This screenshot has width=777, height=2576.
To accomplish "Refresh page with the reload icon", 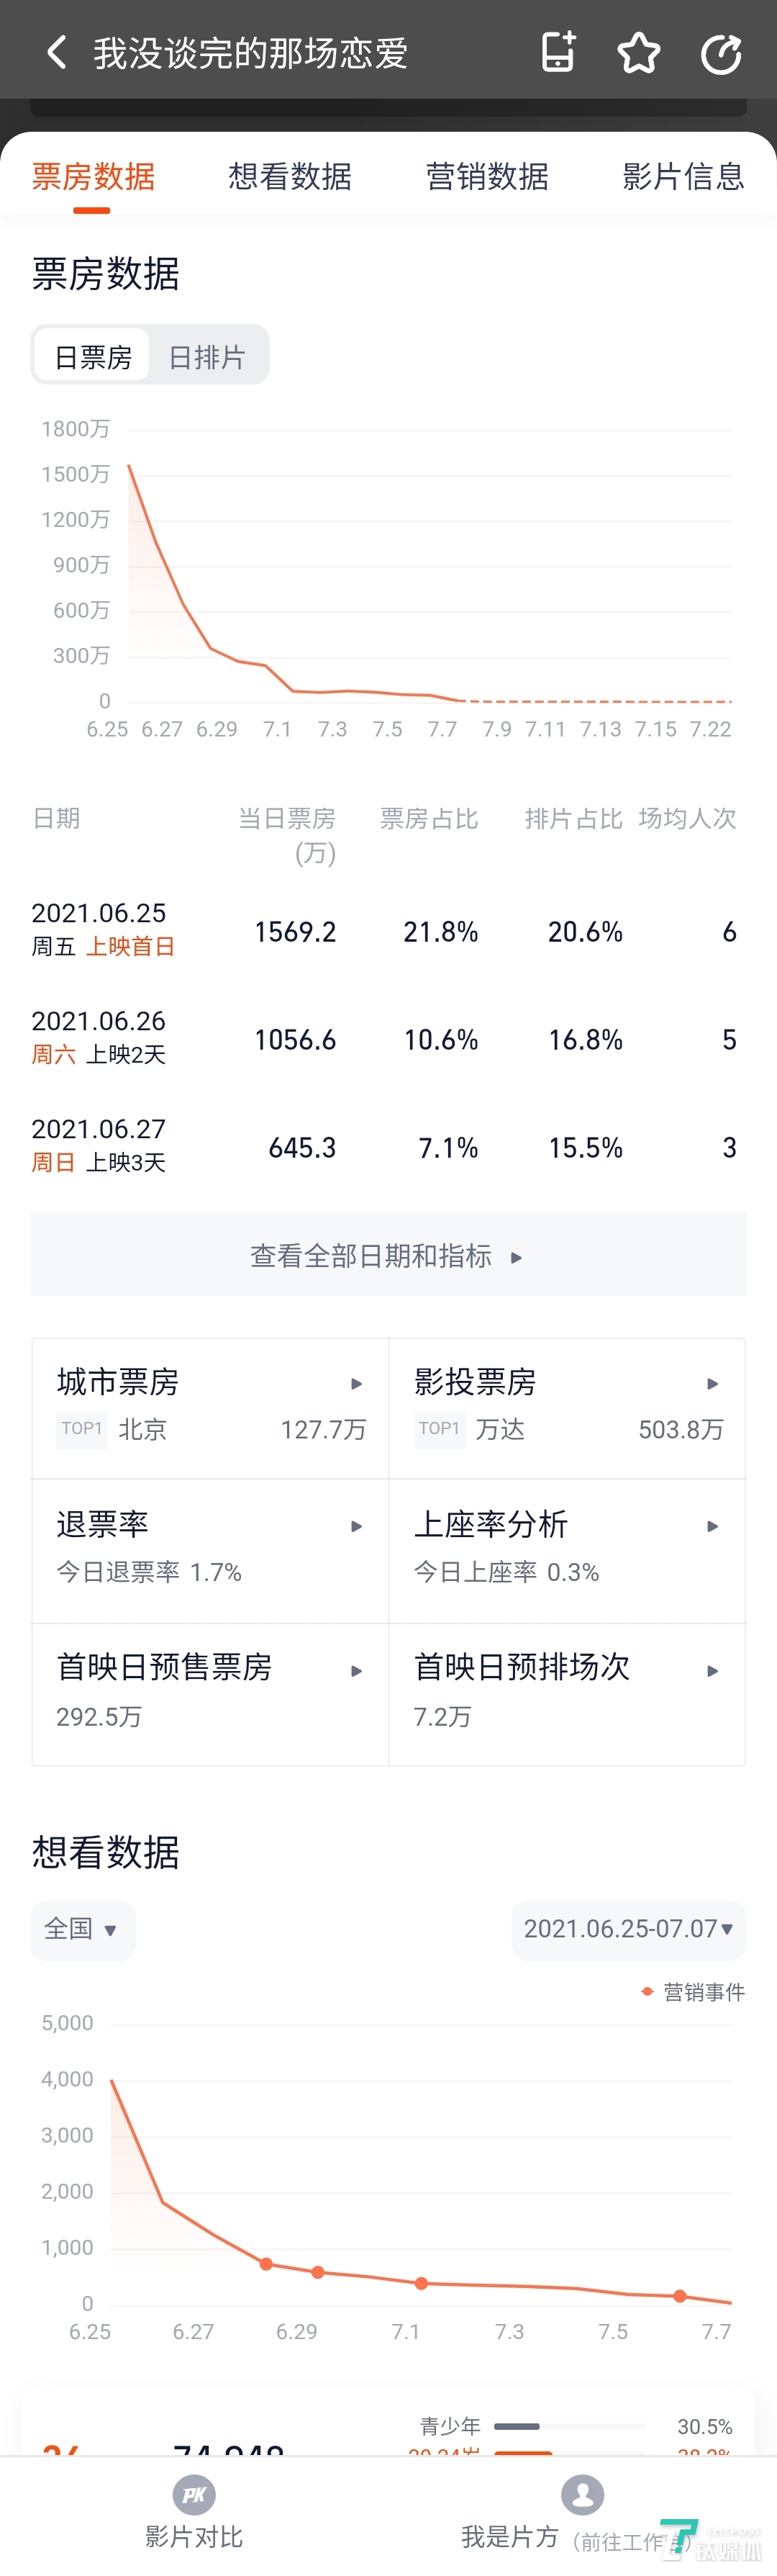I will tap(721, 53).
